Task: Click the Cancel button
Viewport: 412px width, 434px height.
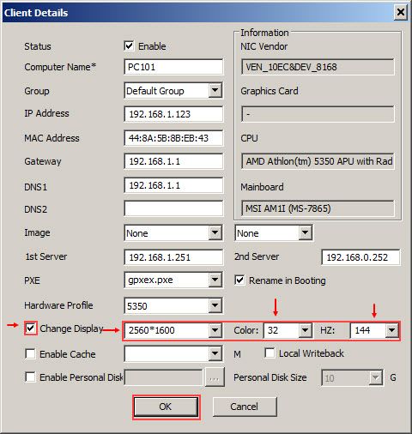Action: coord(245,407)
